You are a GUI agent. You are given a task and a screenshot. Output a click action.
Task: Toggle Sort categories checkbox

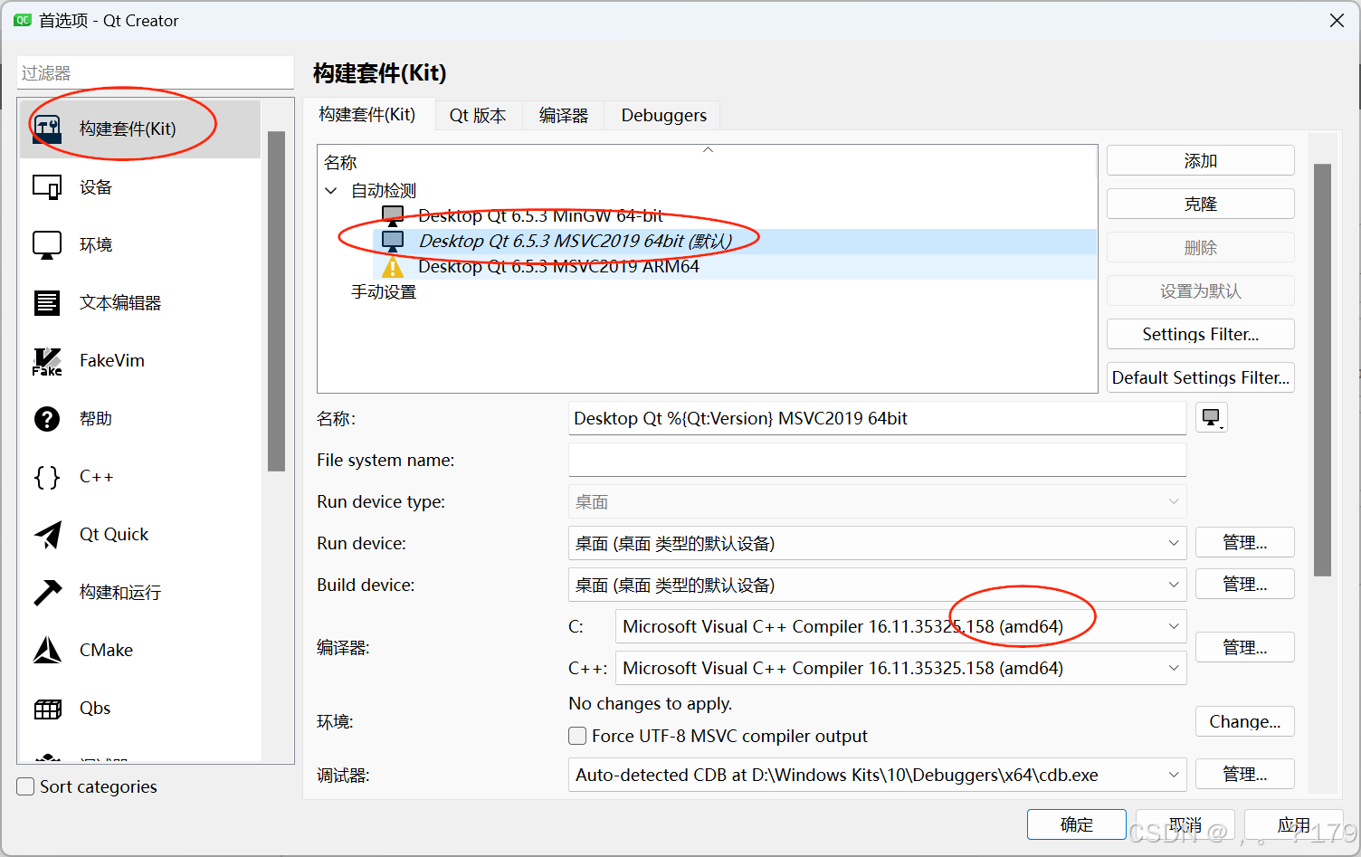[26, 786]
